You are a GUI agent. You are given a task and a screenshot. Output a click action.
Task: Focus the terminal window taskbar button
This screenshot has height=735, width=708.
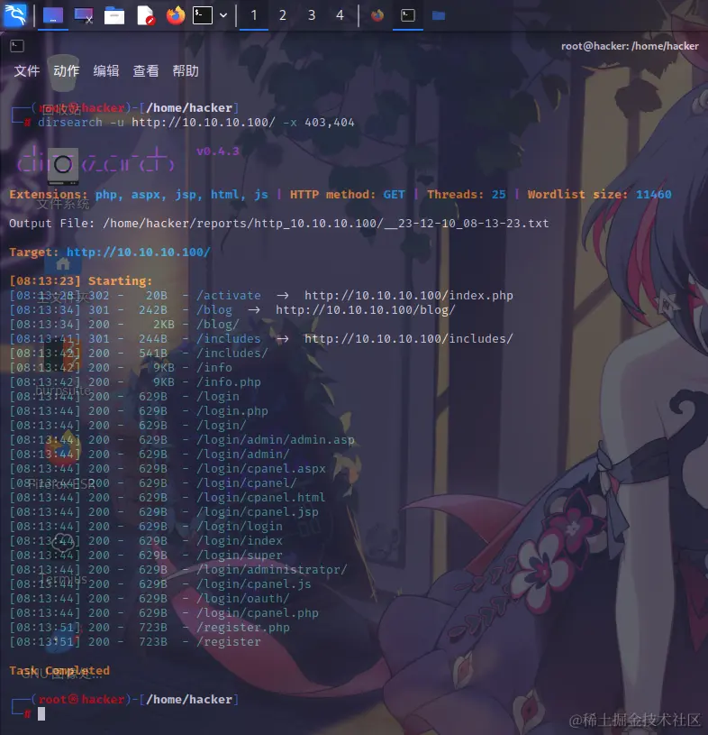(408, 15)
